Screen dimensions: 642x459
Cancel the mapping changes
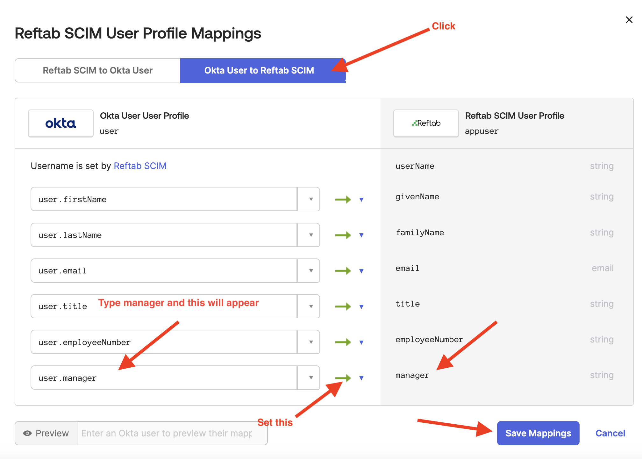tap(610, 433)
